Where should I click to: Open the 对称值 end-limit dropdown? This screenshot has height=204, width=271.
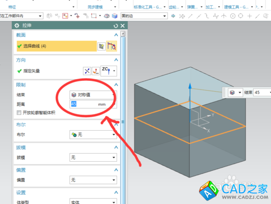(x=93, y=95)
